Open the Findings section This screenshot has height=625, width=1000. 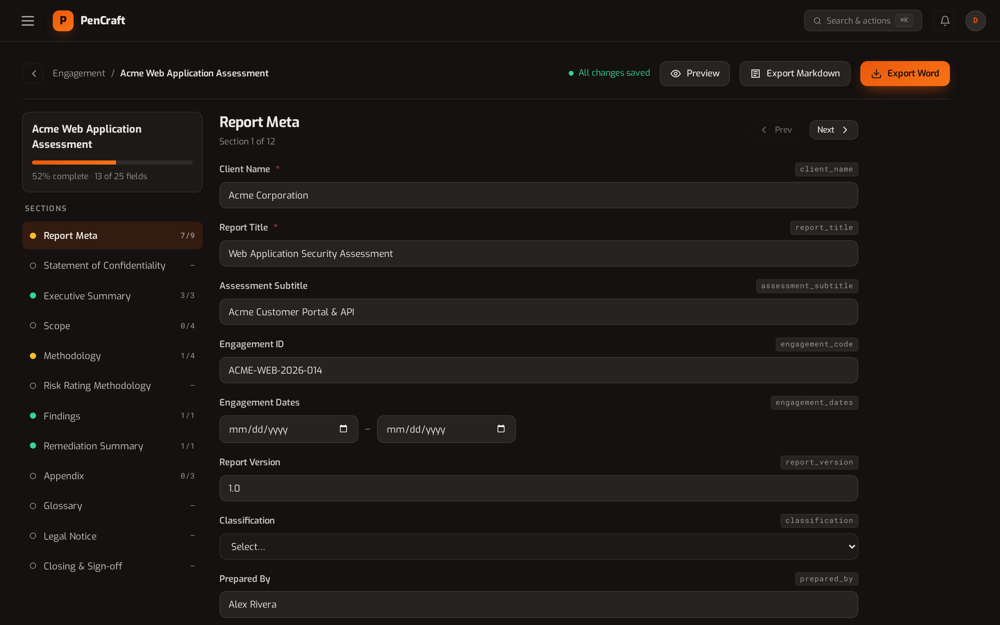click(x=112, y=416)
